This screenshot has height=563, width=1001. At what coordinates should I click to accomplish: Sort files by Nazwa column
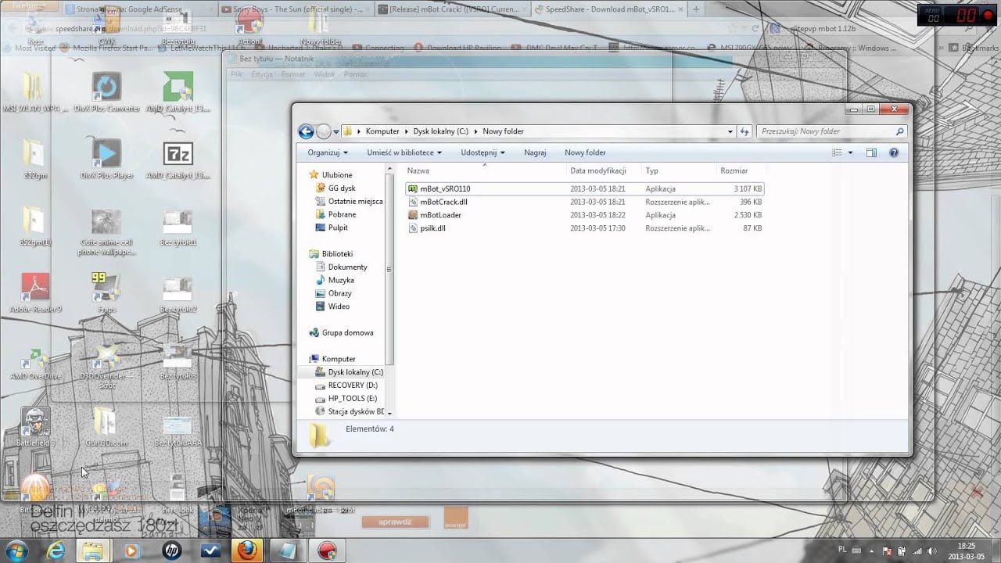[x=418, y=170]
